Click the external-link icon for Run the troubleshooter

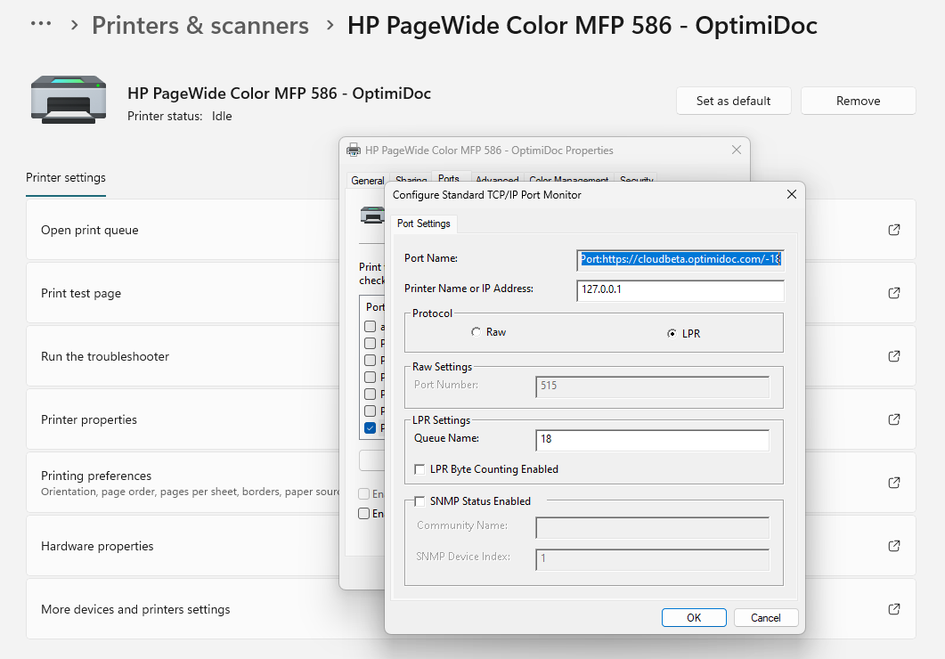(894, 356)
